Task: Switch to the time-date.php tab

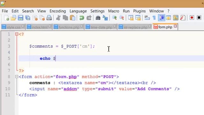Action: (101, 27)
